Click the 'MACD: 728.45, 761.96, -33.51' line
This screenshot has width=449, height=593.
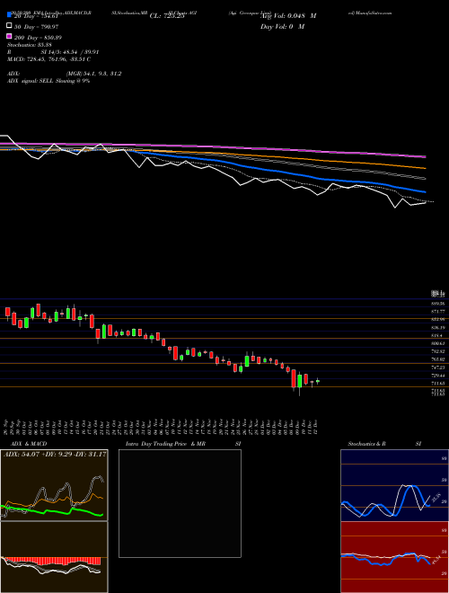[x=48, y=59]
